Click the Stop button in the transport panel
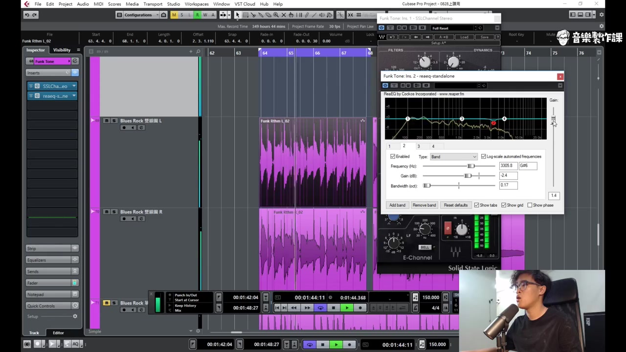 [334, 308]
